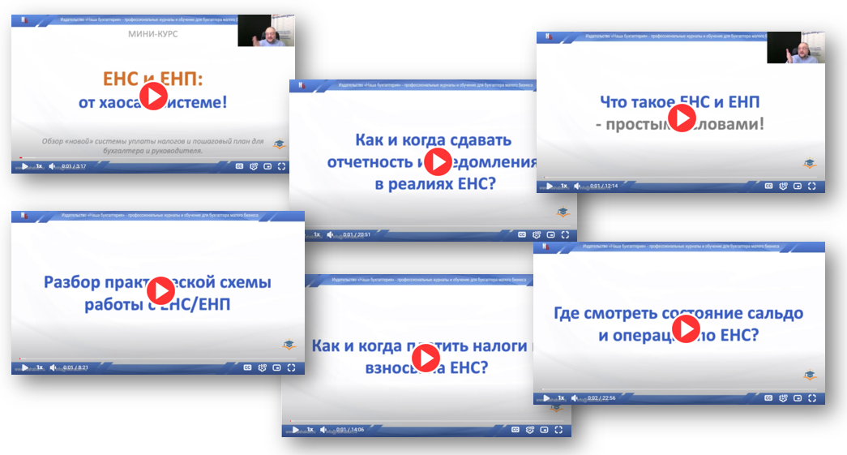Open playback speed 1x menu on 3:17 video

[x=38, y=166]
